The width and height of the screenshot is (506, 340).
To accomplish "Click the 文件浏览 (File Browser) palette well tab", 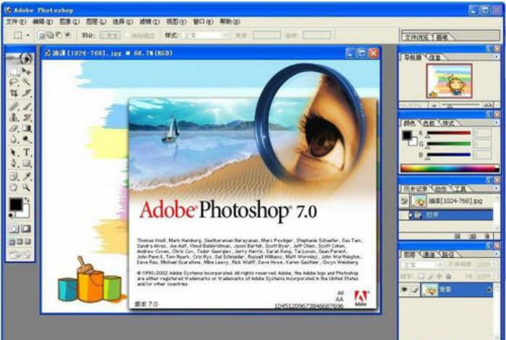I will pos(416,37).
